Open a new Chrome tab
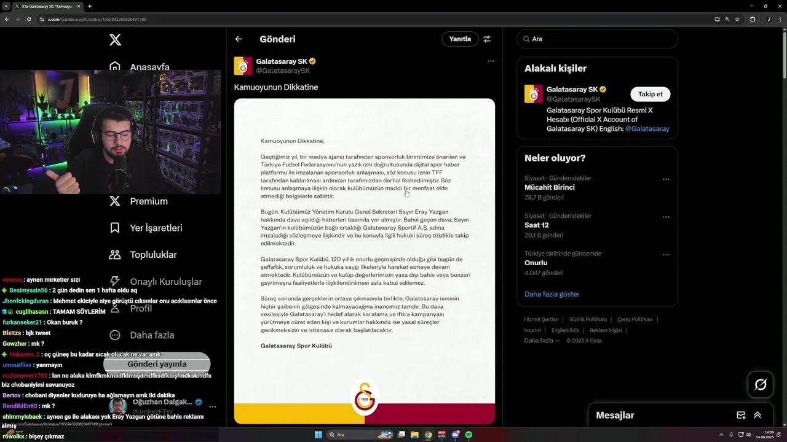 [90, 6]
